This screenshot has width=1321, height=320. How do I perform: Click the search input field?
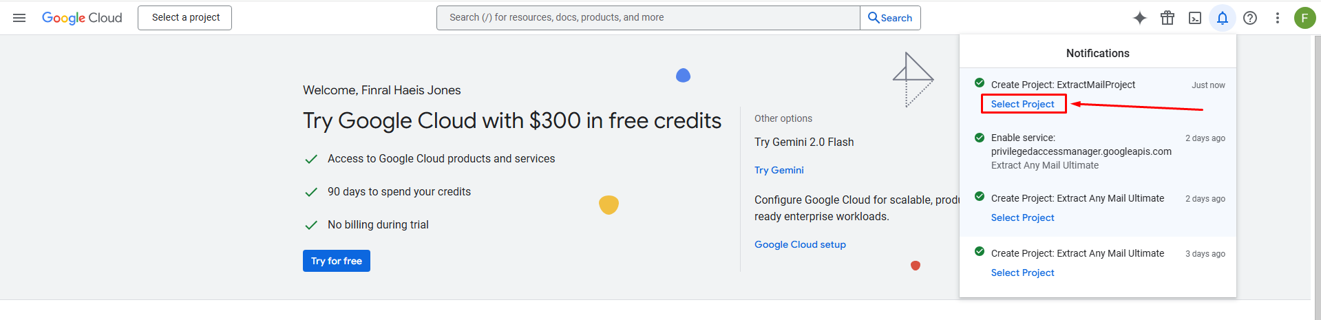tap(647, 18)
